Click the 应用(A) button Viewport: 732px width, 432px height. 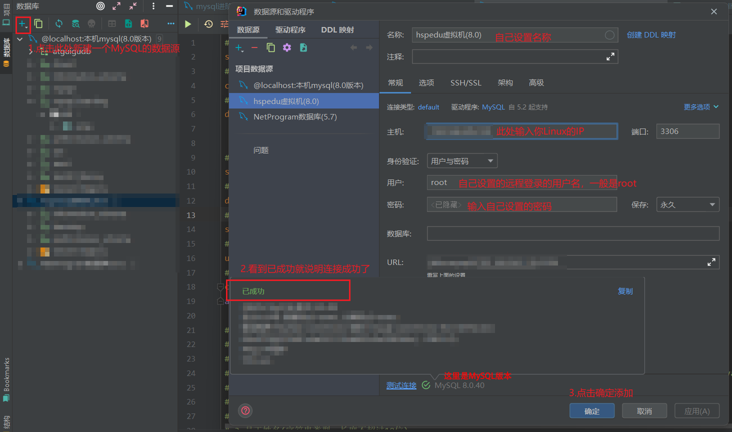697,411
